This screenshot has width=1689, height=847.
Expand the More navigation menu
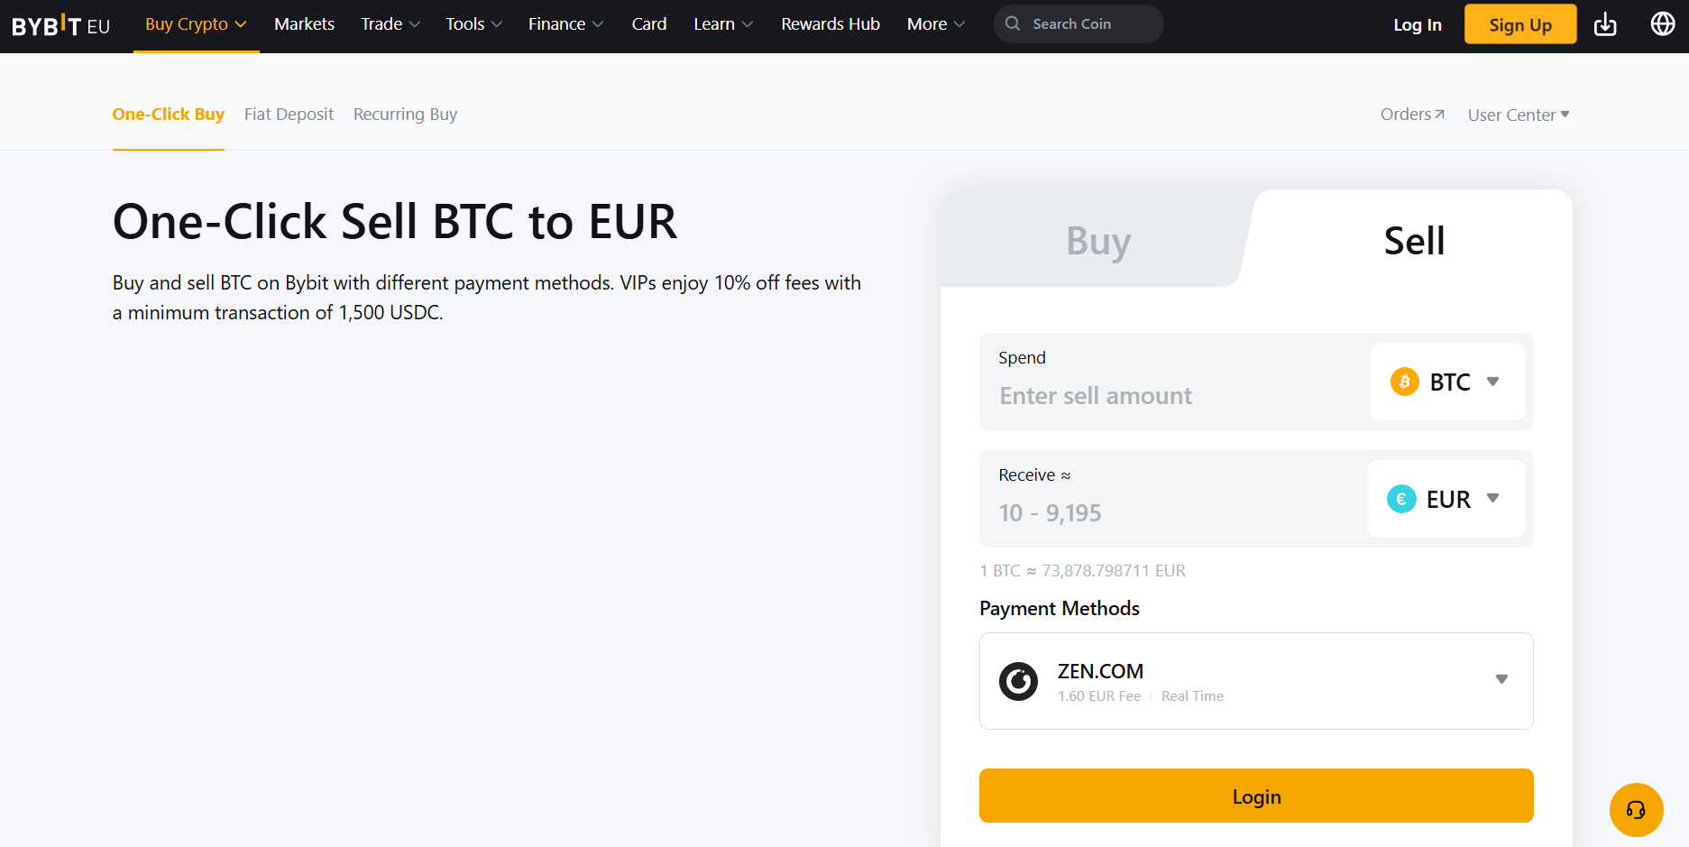pyautogui.click(x=935, y=23)
